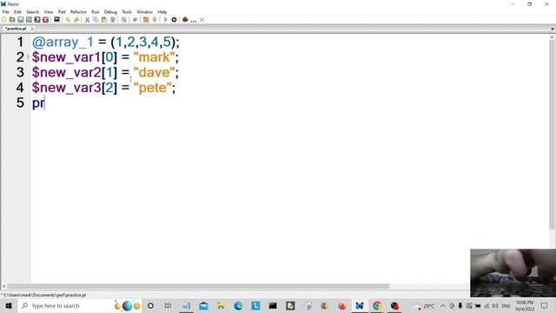The width and height of the screenshot is (556, 313).
Task: Show hidden system tray icons chevron
Action: pos(443,305)
